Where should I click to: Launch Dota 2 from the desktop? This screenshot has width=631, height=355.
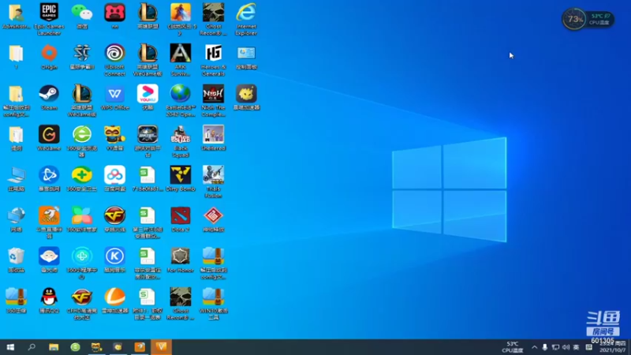[181, 219]
